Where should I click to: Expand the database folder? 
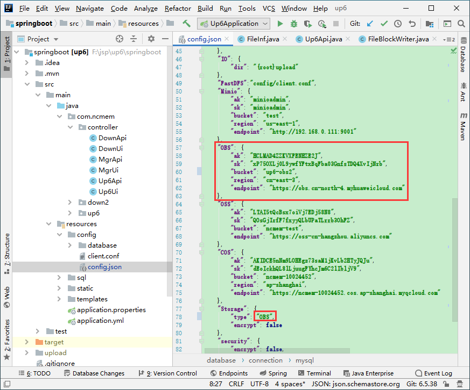[70, 245]
